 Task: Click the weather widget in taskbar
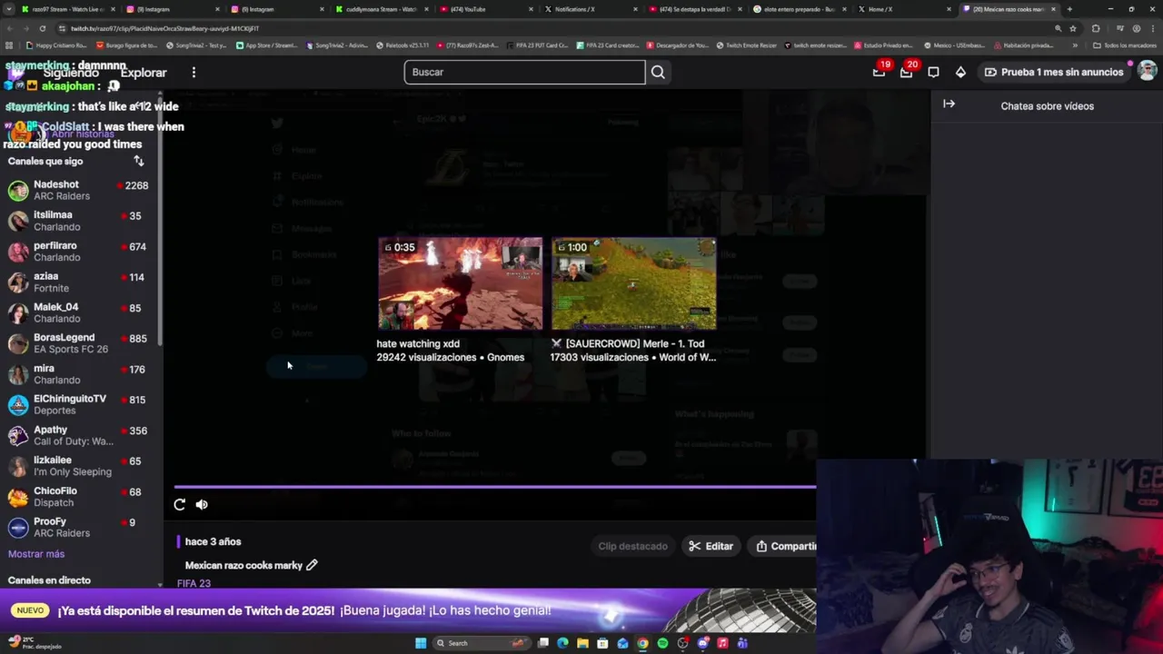pos(36,643)
